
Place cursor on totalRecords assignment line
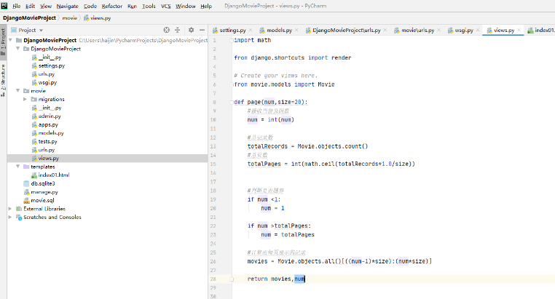pyautogui.click(x=307, y=146)
